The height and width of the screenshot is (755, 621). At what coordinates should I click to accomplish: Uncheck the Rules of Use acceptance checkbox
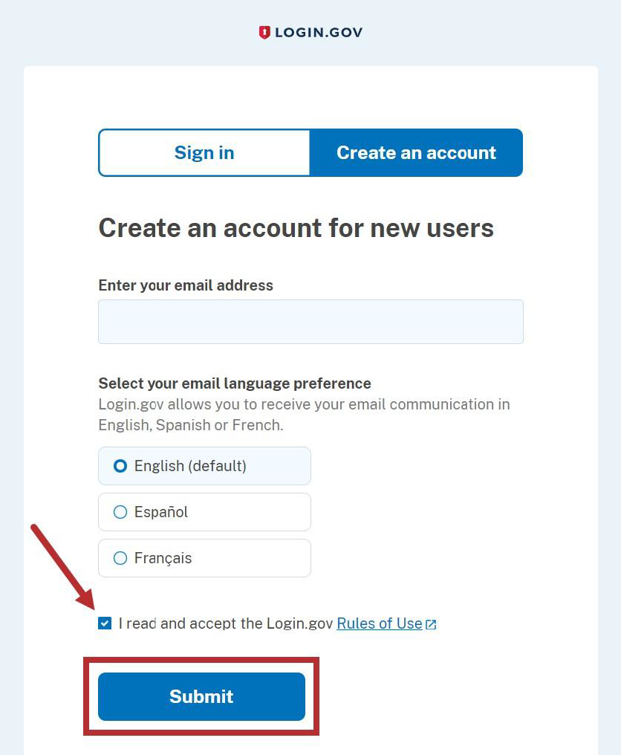(105, 623)
